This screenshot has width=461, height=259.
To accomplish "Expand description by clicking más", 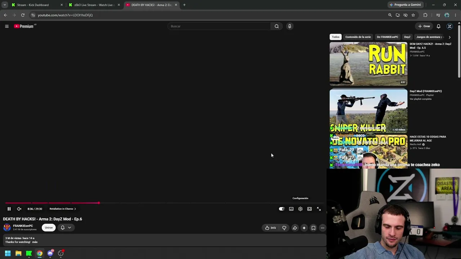I will coord(35,242).
